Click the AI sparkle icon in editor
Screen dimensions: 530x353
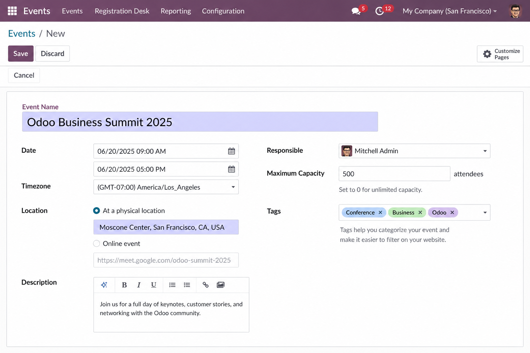(104, 285)
